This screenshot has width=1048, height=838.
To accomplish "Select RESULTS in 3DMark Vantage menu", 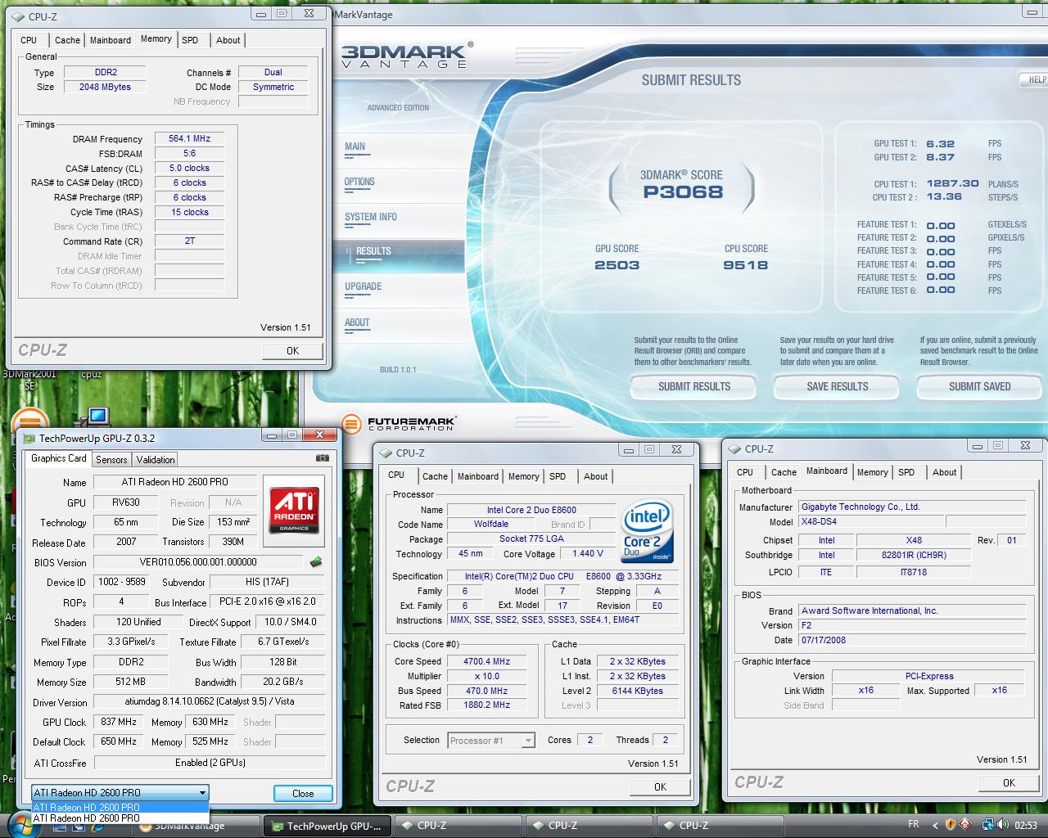I will click(x=373, y=252).
